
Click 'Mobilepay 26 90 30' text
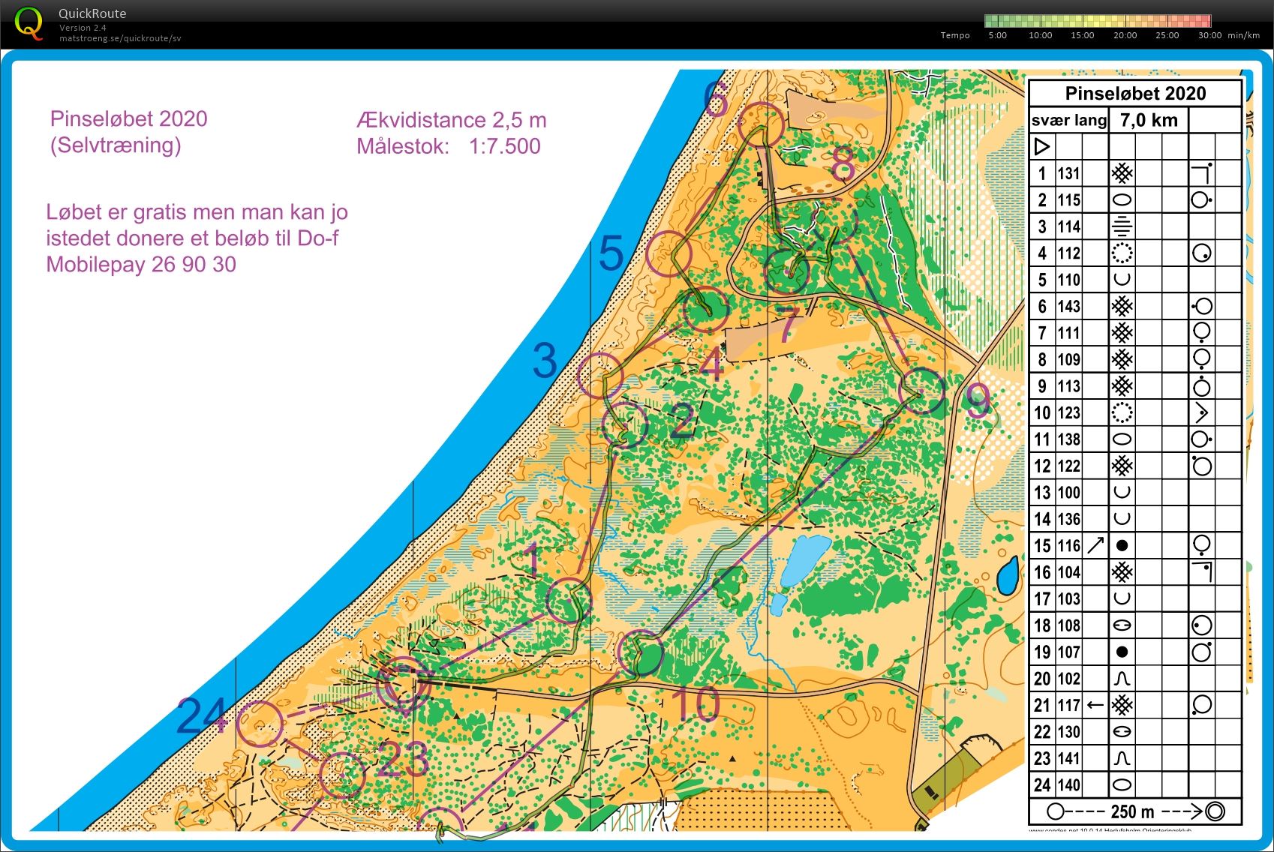(x=141, y=265)
